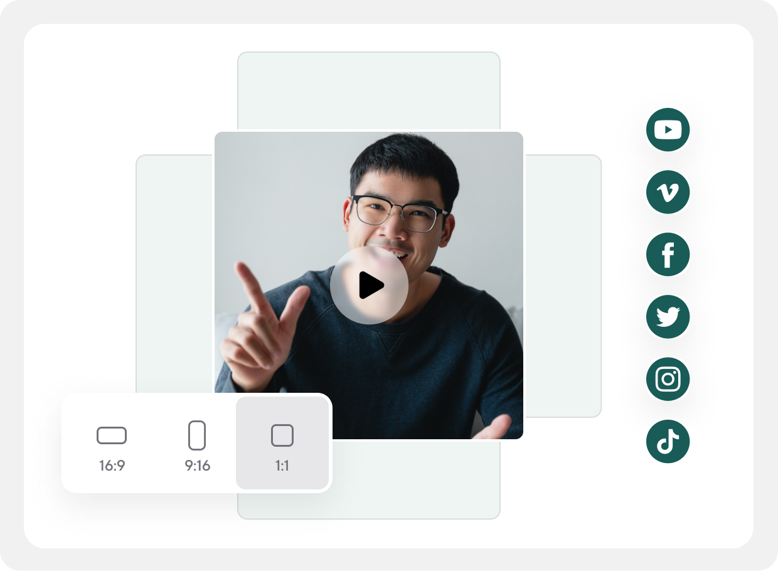Click the pale placeholder frame left of video
778x571 pixels.
tap(174, 273)
